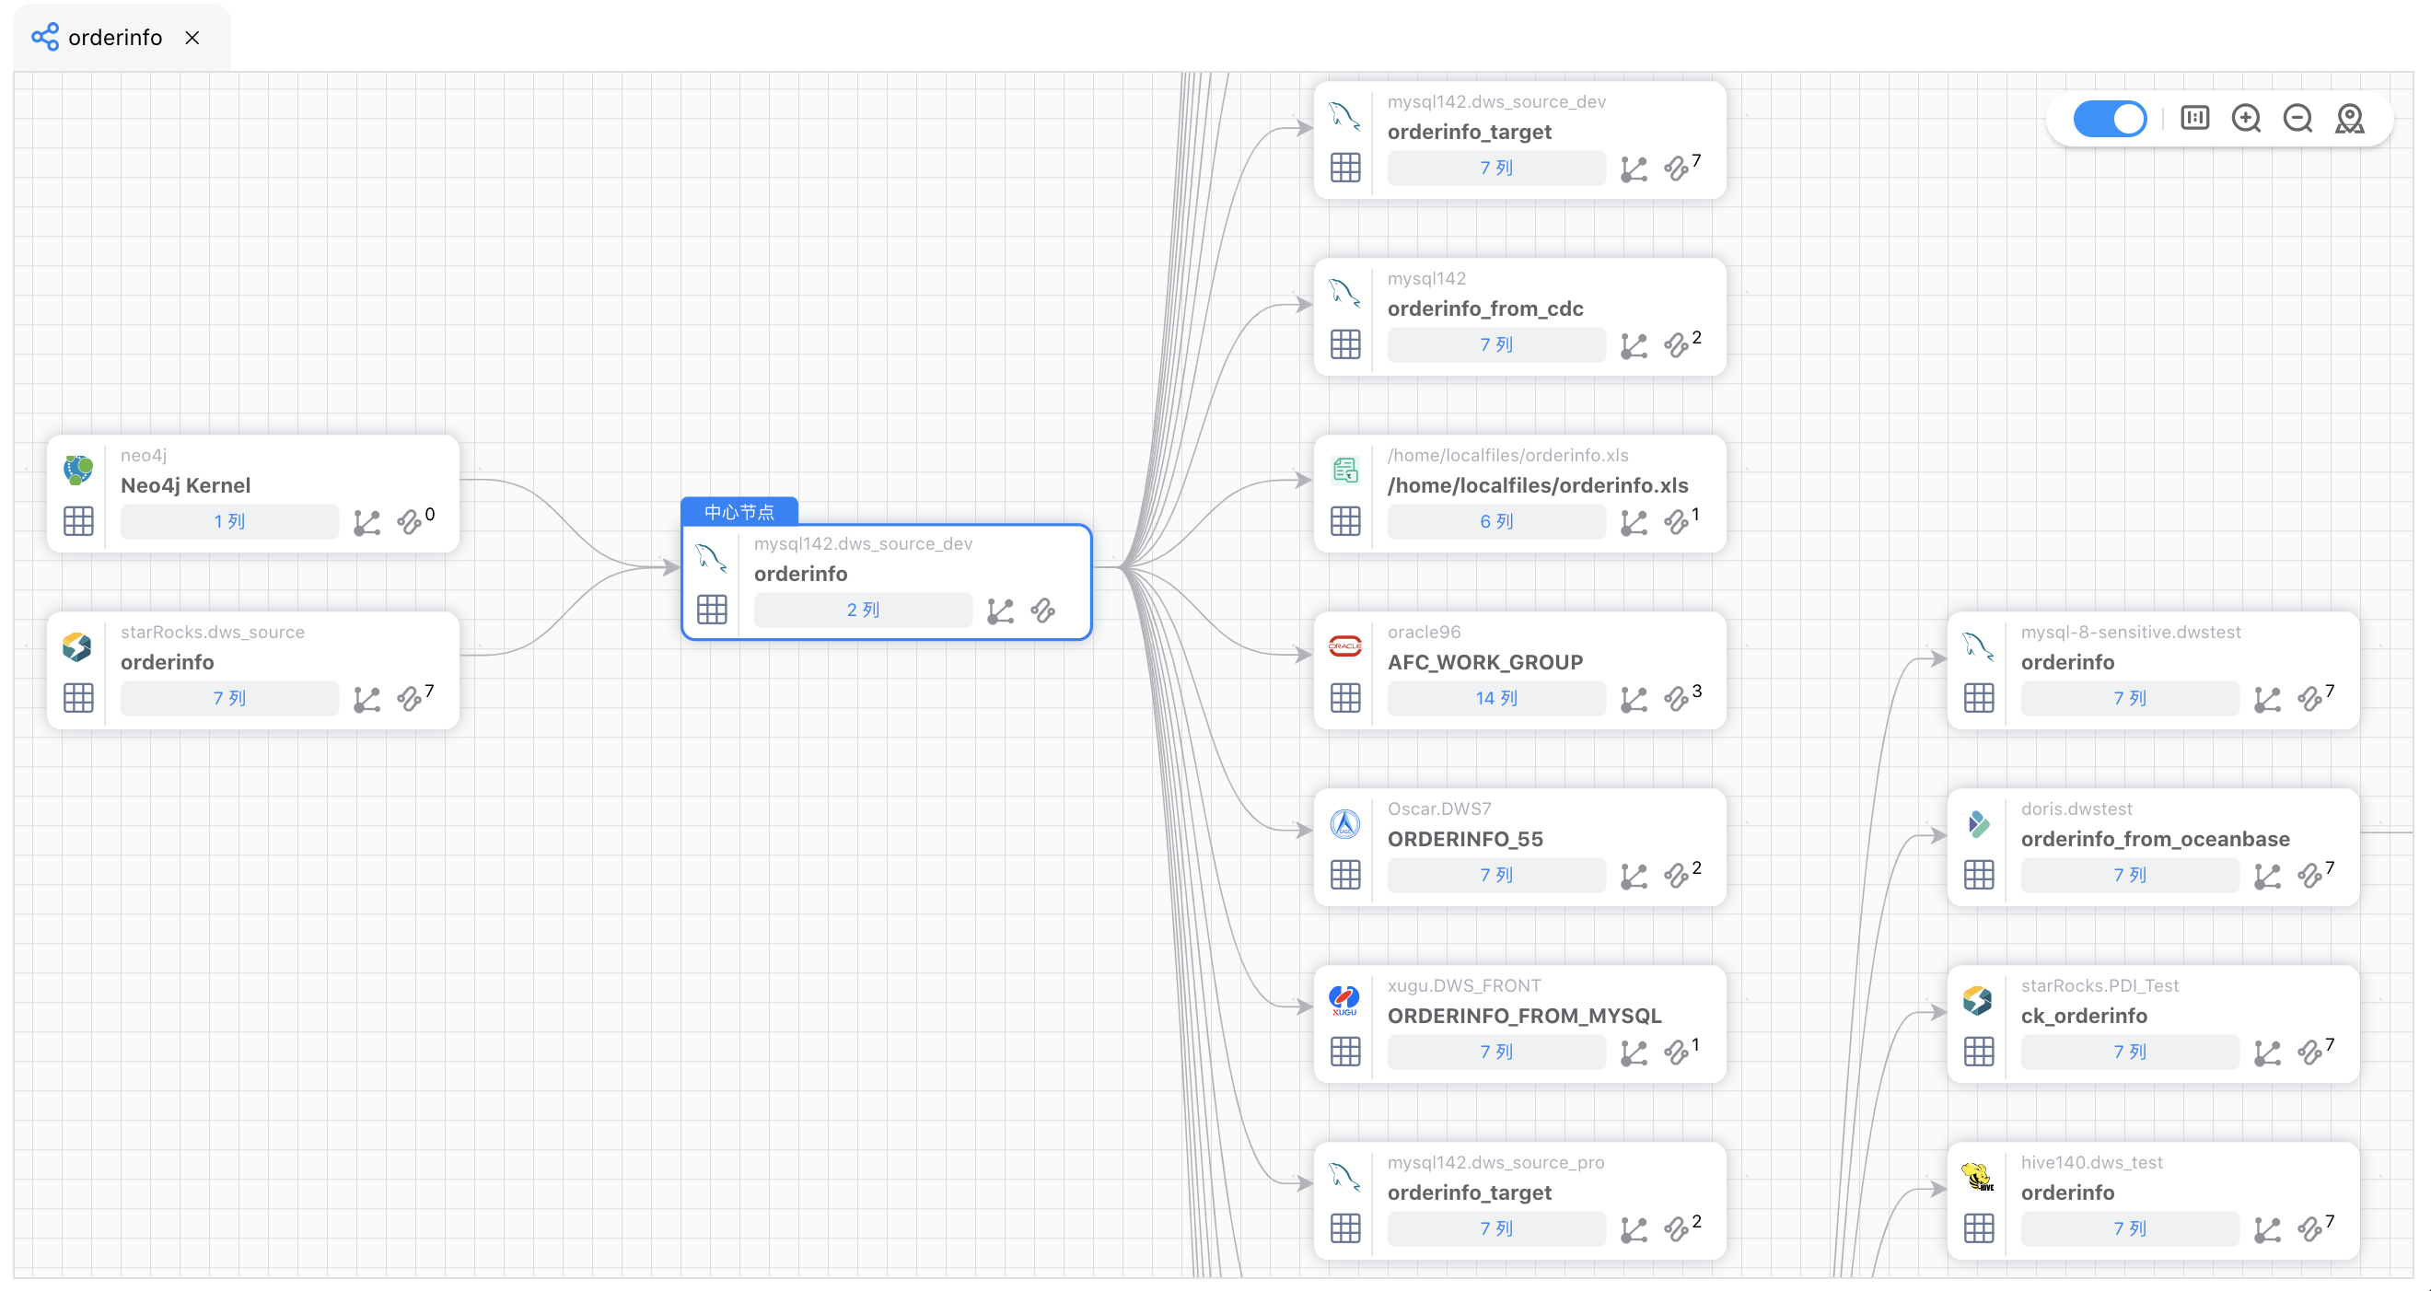Click the zoom out magnifier icon
This screenshot has height=1291, width=2431.
[x=2297, y=119]
